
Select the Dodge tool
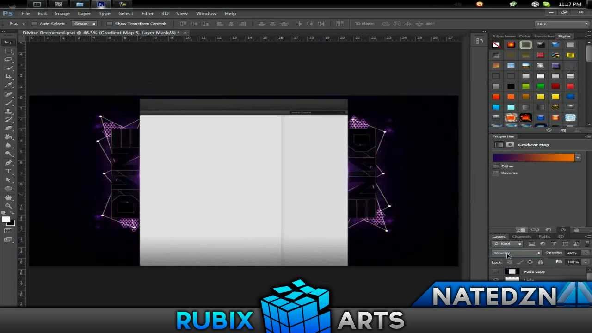click(x=8, y=154)
